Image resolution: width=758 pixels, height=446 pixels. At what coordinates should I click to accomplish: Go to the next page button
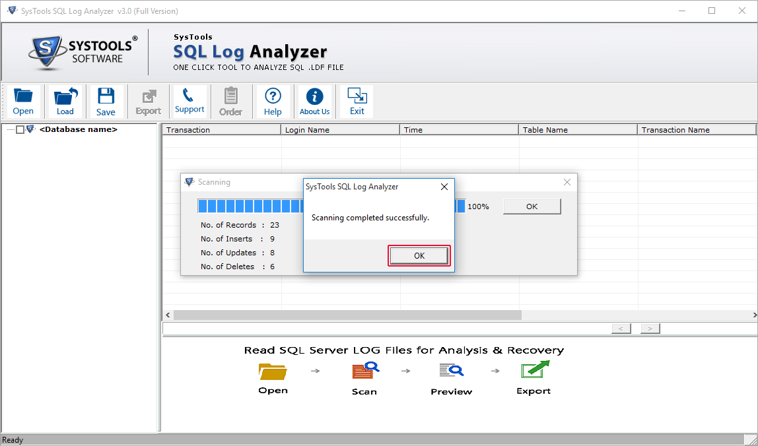point(650,329)
